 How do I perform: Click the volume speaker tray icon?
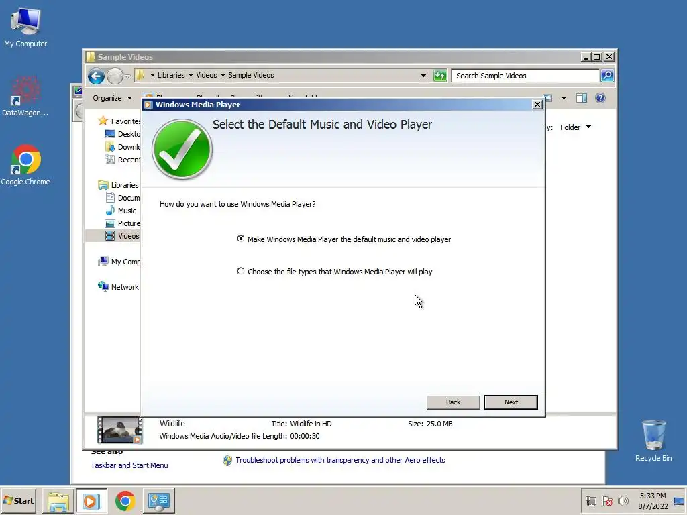(x=623, y=500)
